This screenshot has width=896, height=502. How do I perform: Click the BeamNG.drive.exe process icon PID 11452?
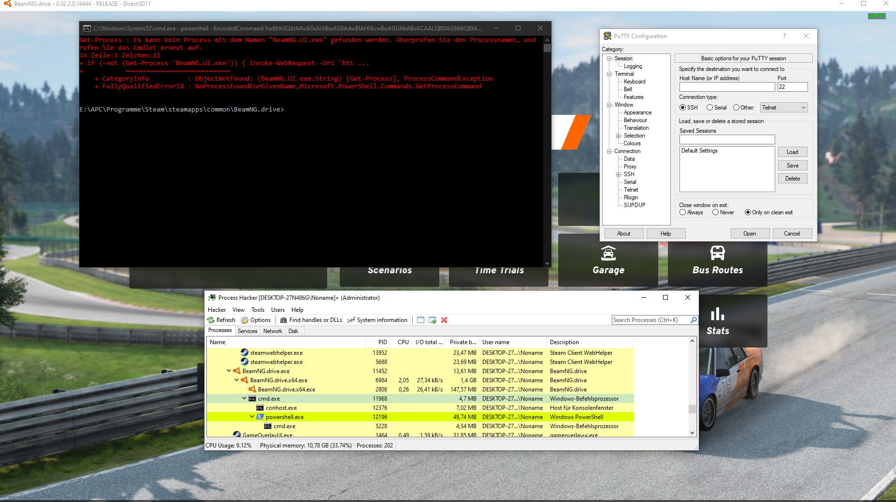pos(237,371)
